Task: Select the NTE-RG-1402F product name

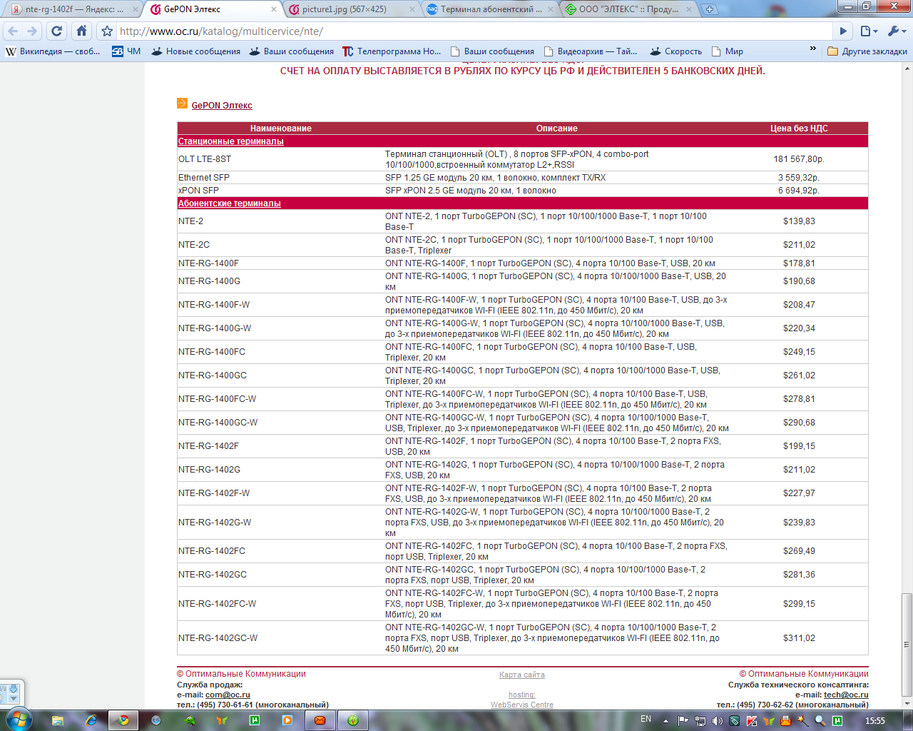Action: tap(208, 446)
